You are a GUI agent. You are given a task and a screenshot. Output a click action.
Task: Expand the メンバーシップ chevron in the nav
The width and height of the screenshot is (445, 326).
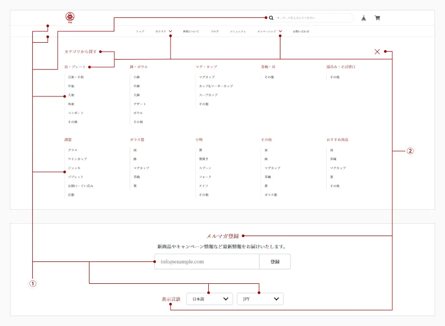[280, 31]
